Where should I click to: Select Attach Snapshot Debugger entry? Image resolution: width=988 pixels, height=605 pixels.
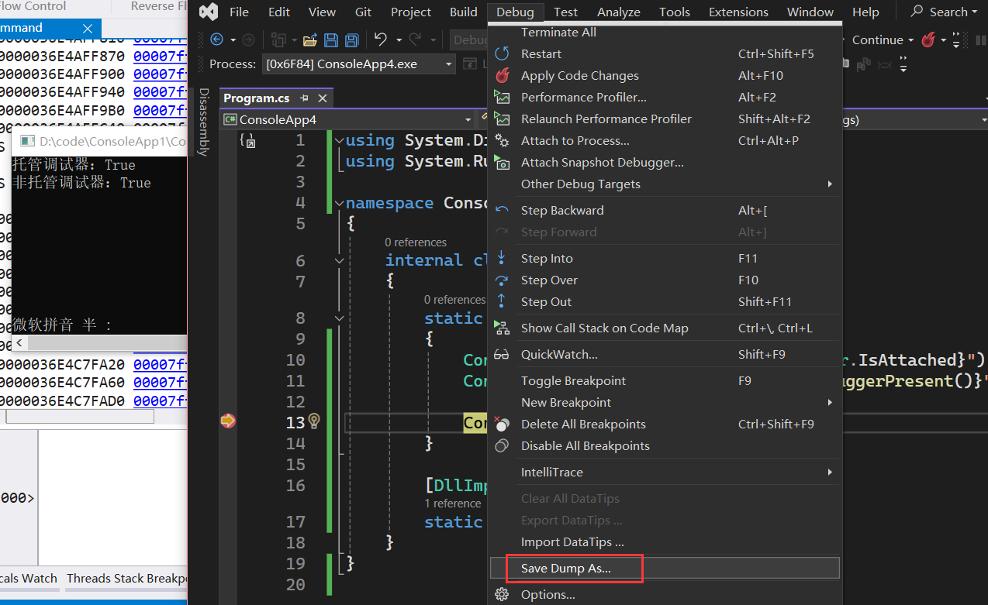(x=665, y=162)
